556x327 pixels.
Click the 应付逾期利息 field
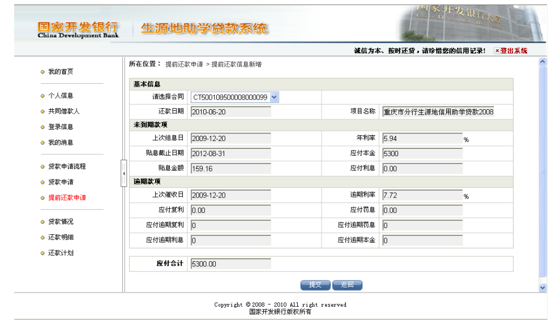[x=231, y=240]
